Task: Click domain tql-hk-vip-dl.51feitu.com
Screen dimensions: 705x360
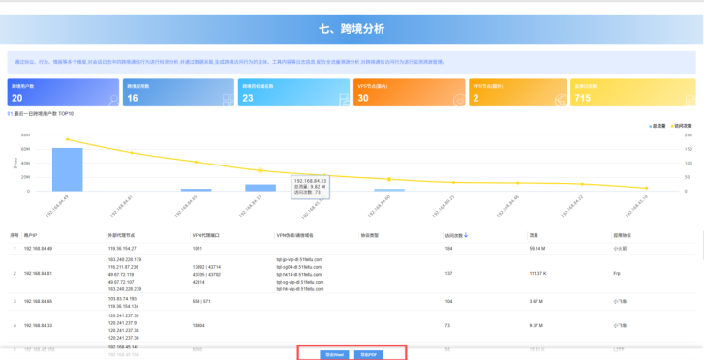Action: (x=300, y=289)
